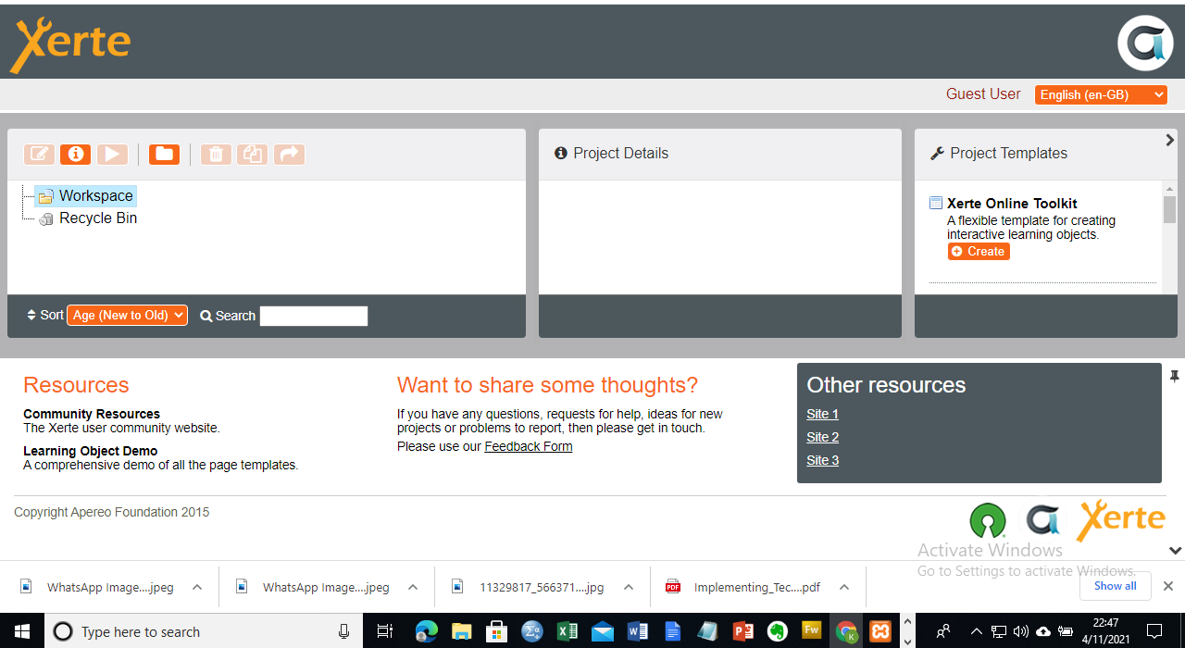The height and width of the screenshot is (648, 1185).
Task: Open XAMPP from taskbar
Action: pyautogui.click(x=881, y=631)
